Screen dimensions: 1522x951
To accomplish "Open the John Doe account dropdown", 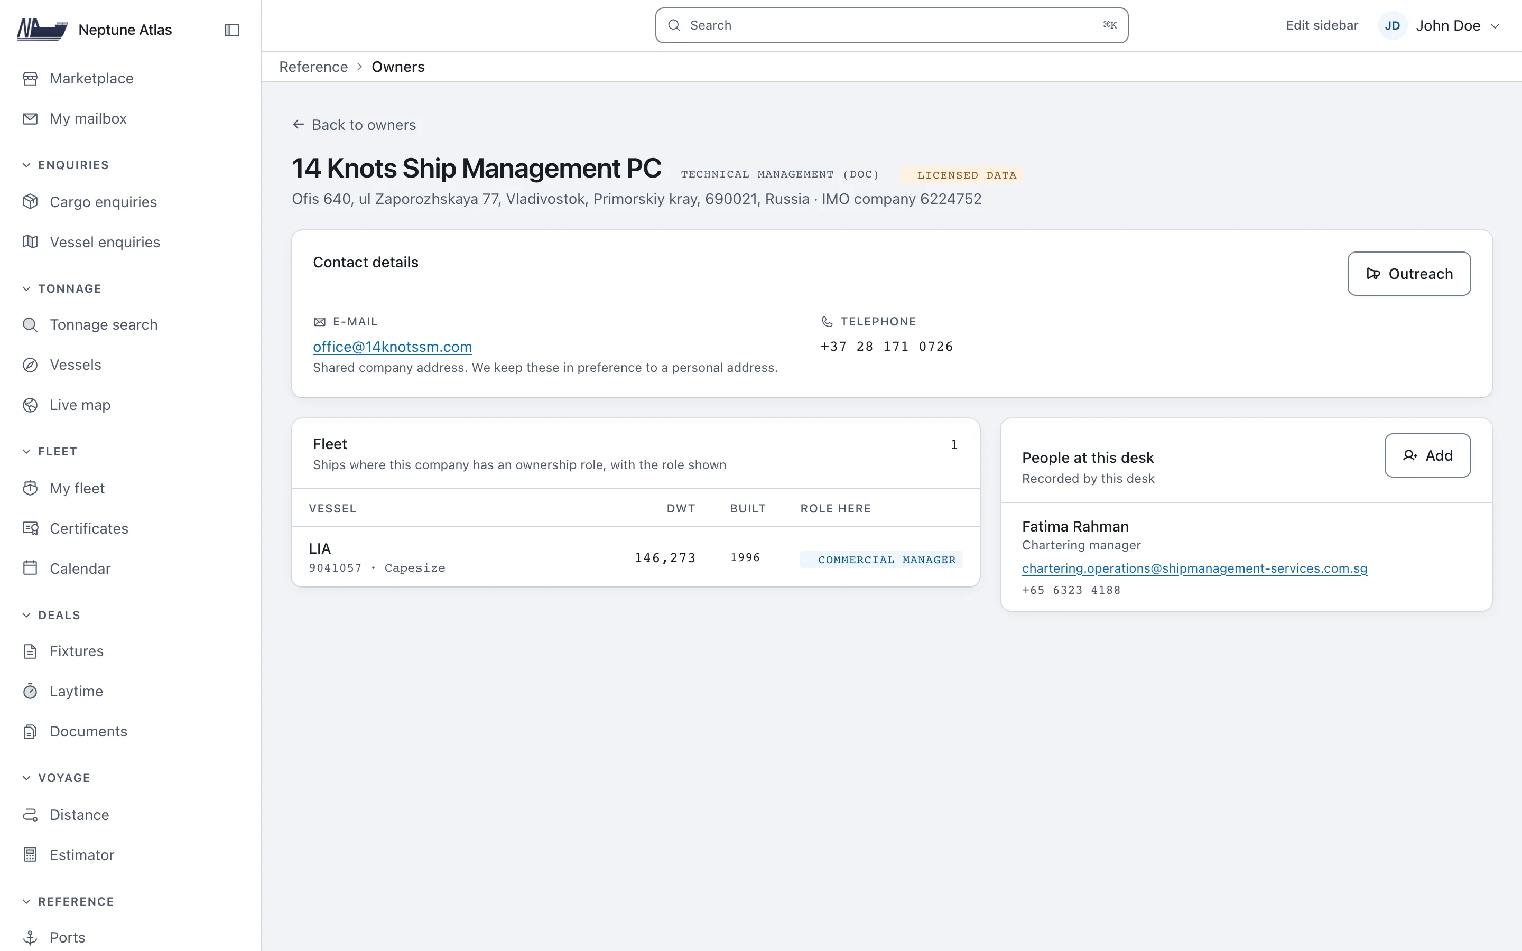I will [1440, 26].
